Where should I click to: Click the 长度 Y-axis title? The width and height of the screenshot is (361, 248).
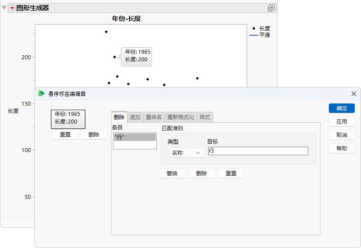[x=13, y=111]
